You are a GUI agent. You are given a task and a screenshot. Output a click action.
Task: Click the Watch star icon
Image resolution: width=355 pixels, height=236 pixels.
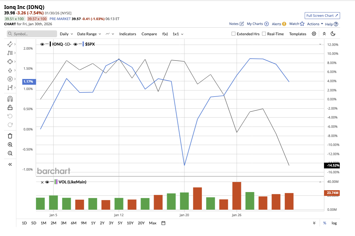[x=302, y=24]
